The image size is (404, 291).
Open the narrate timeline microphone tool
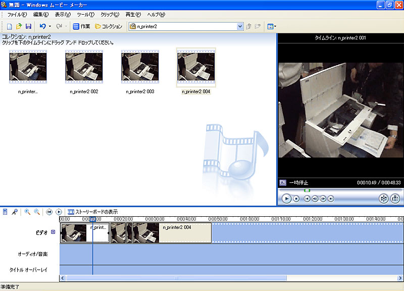15,212
